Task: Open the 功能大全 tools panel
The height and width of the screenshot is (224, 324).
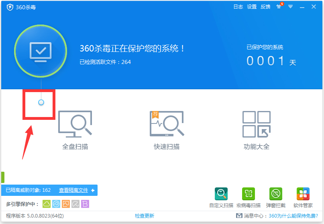Action: [x=257, y=129]
